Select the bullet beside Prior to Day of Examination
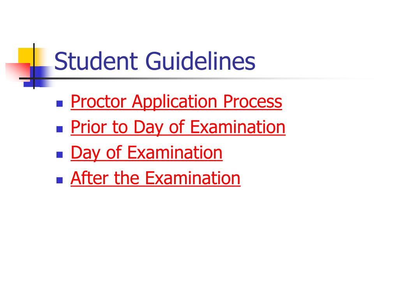The image size is (399, 299). click(x=60, y=129)
